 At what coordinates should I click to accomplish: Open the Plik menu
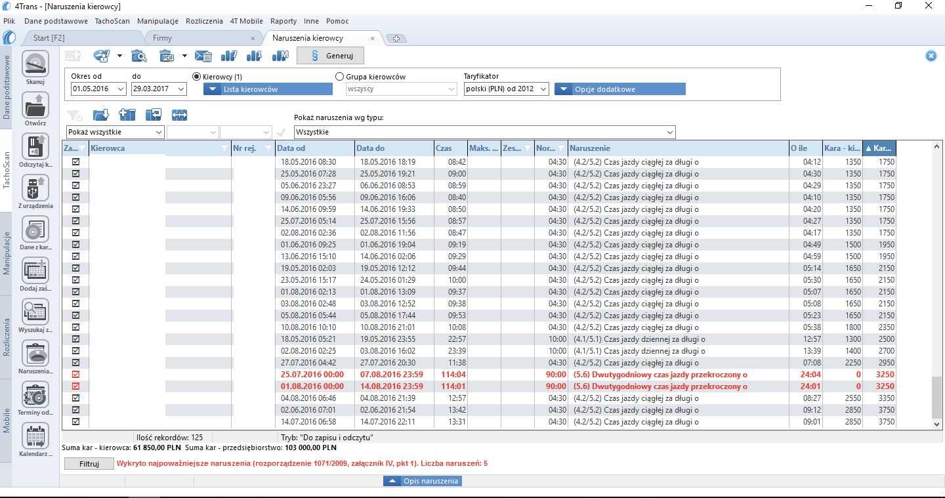point(9,21)
